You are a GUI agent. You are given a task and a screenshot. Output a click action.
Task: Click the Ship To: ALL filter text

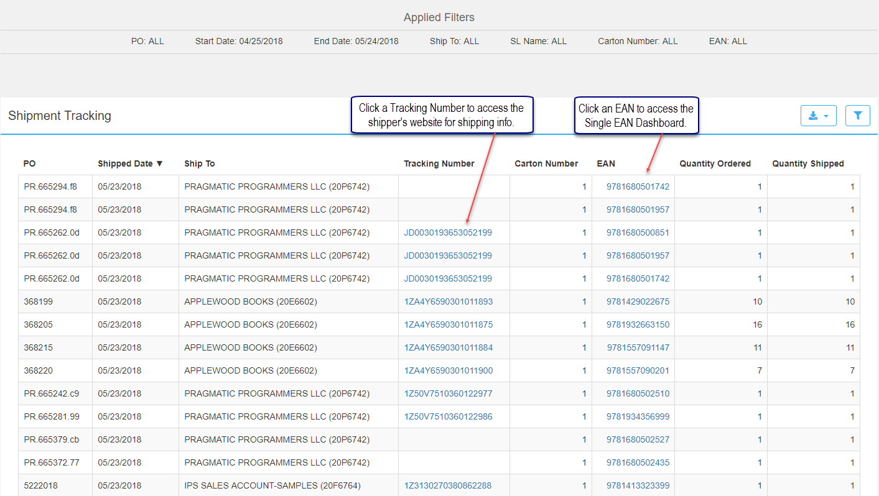(x=454, y=41)
